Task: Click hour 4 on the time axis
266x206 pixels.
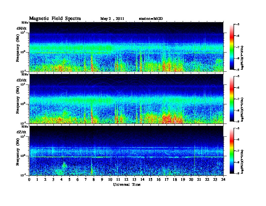Action: [x=61, y=179]
